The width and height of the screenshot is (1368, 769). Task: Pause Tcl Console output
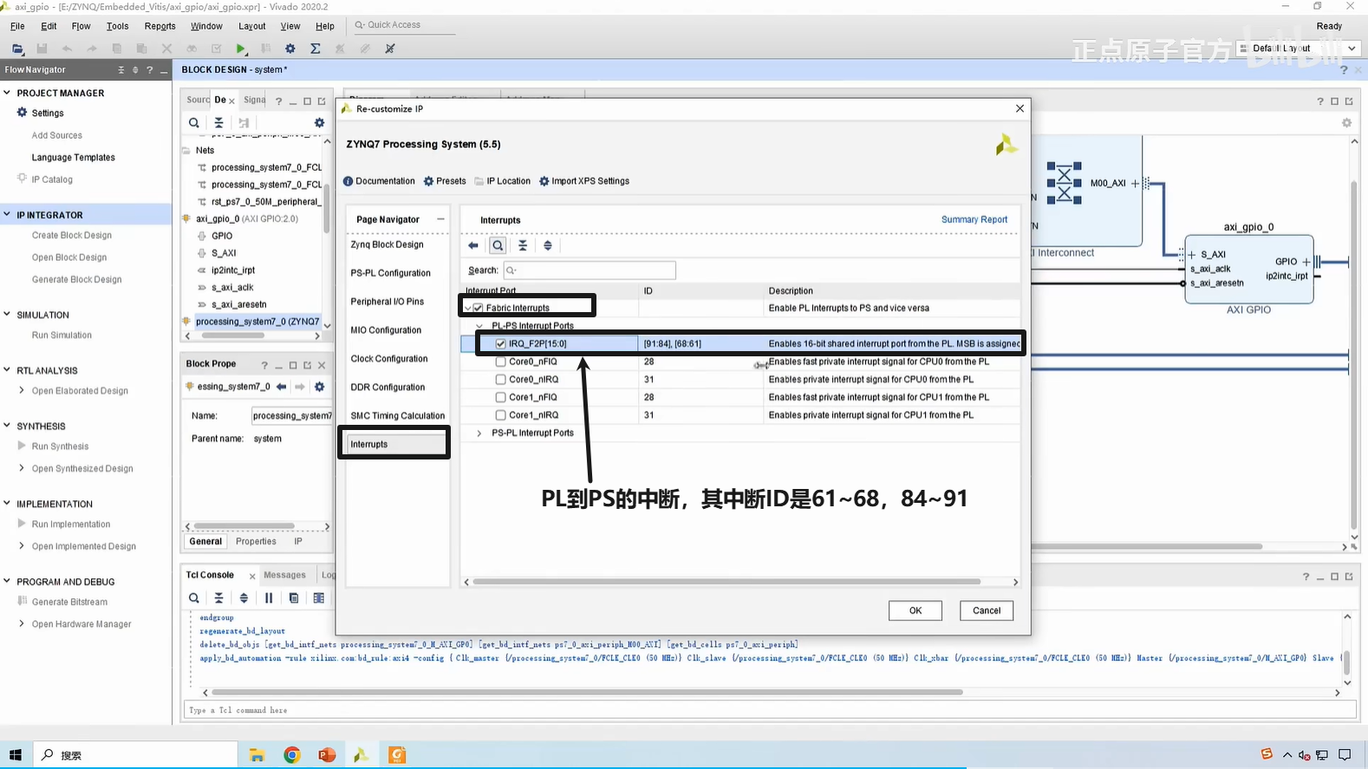pos(269,598)
